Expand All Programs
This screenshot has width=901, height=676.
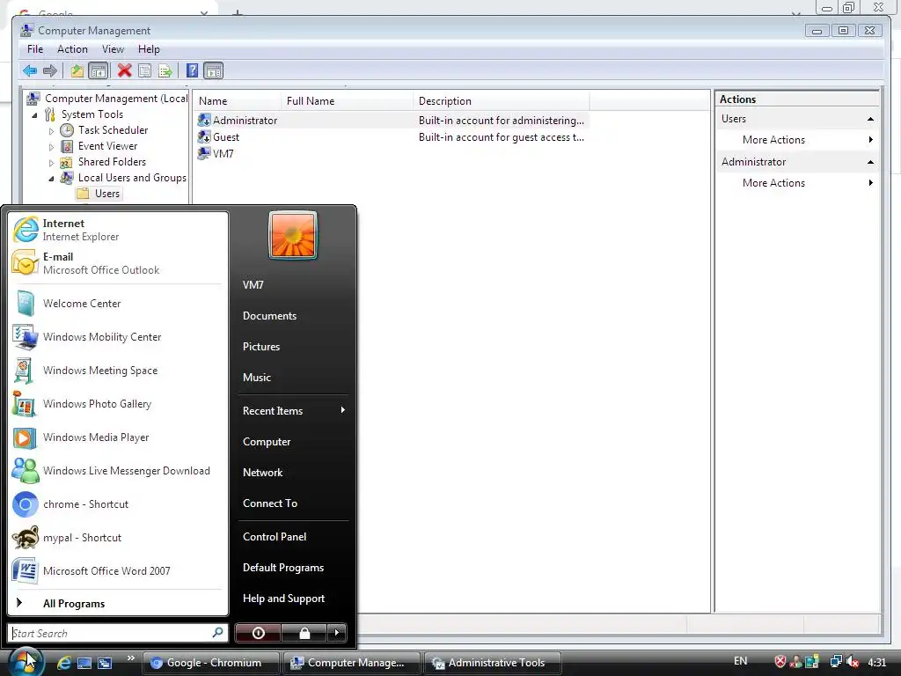(118, 604)
